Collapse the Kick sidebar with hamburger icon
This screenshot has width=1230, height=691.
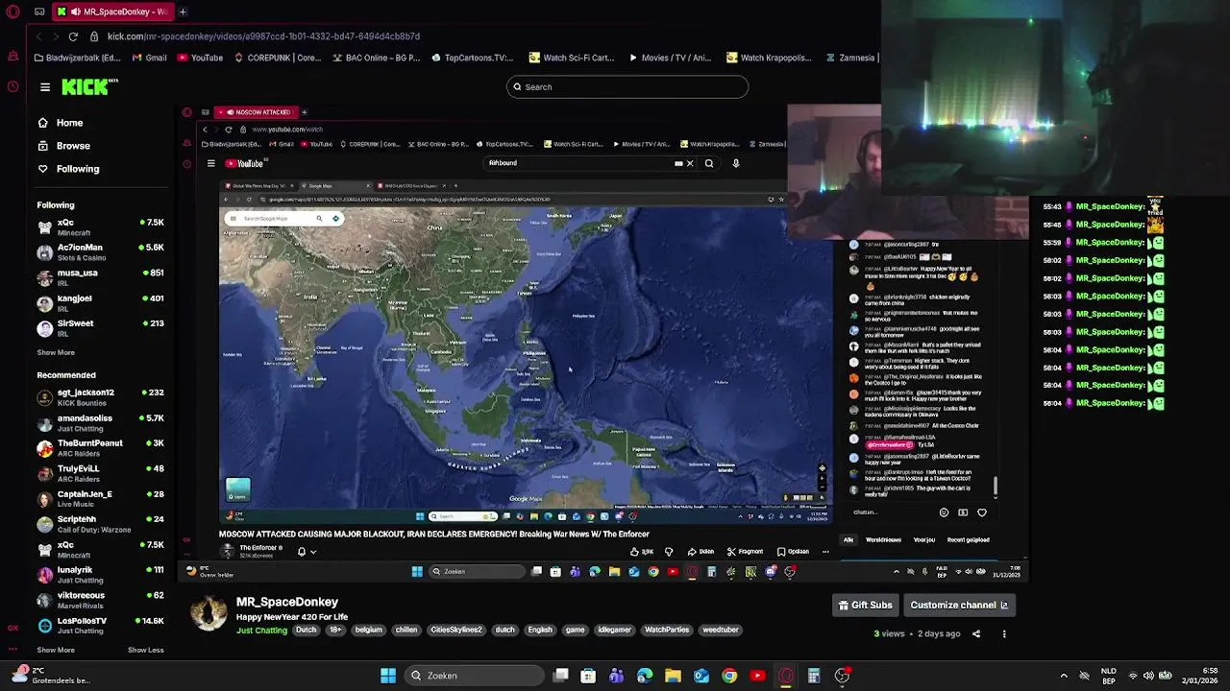pos(45,87)
